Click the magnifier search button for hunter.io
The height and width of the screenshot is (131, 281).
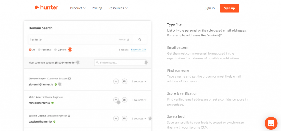pyautogui.click(x=140, y=39)
